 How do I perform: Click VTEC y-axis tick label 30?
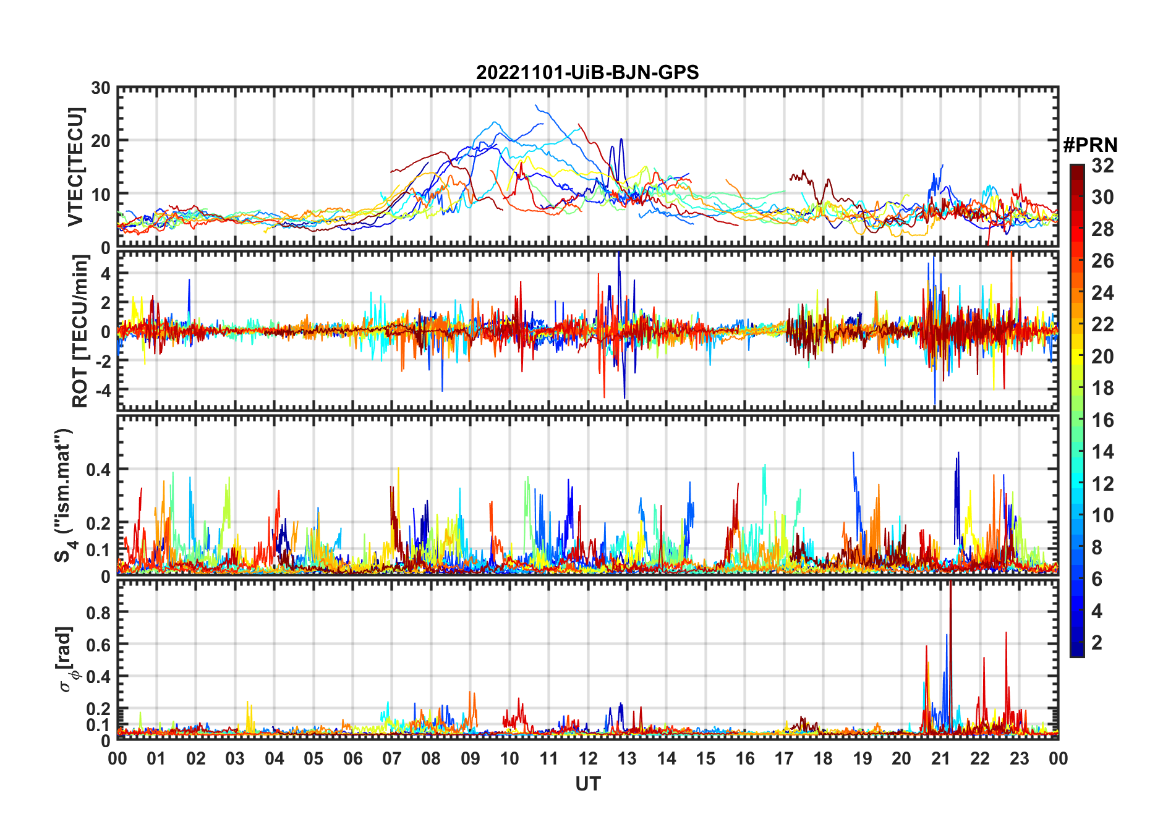pyautogui.click(x=101, y=88)
